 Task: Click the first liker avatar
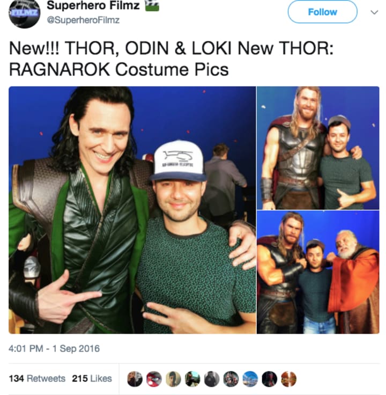click(135, 379)
